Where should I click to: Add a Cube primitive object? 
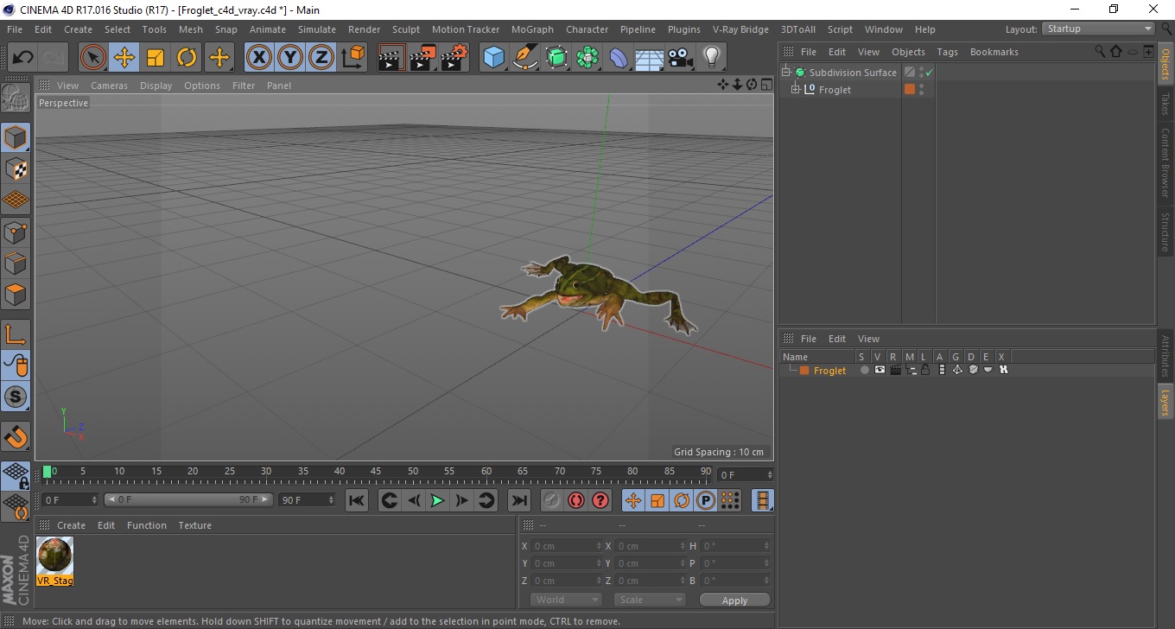coord(493,58)
